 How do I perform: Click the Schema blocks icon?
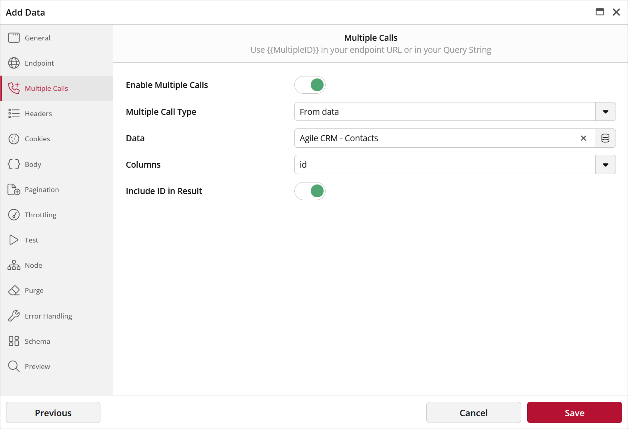click(x=14, y=341)
